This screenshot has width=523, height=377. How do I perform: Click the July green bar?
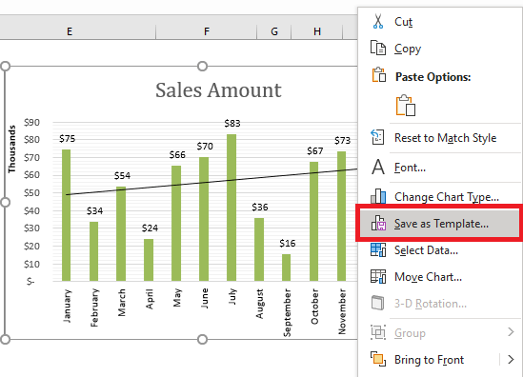click(231, 208)
